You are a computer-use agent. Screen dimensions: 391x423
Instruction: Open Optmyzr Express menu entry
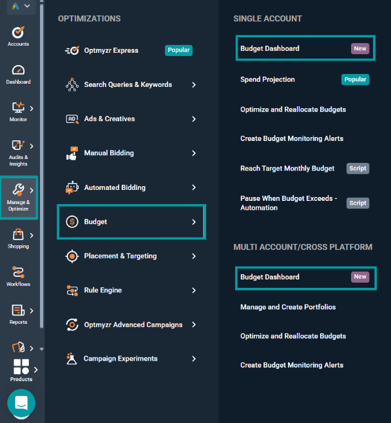coord(111,50)
